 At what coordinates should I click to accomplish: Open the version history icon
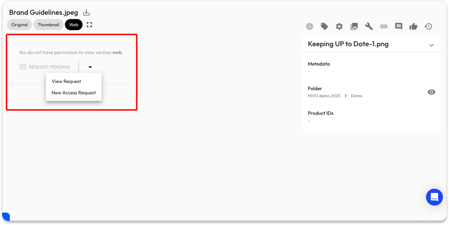428,26
